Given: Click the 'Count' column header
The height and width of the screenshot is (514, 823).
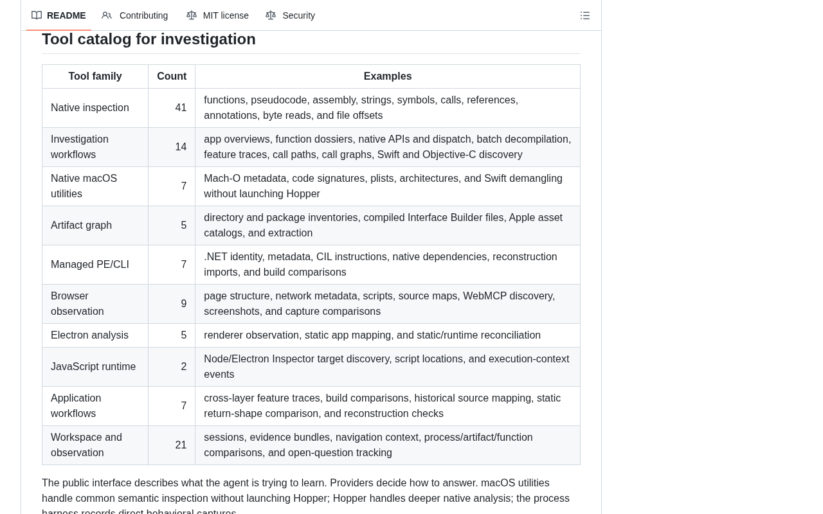Looking at the screenshot, I should point(172,76).
